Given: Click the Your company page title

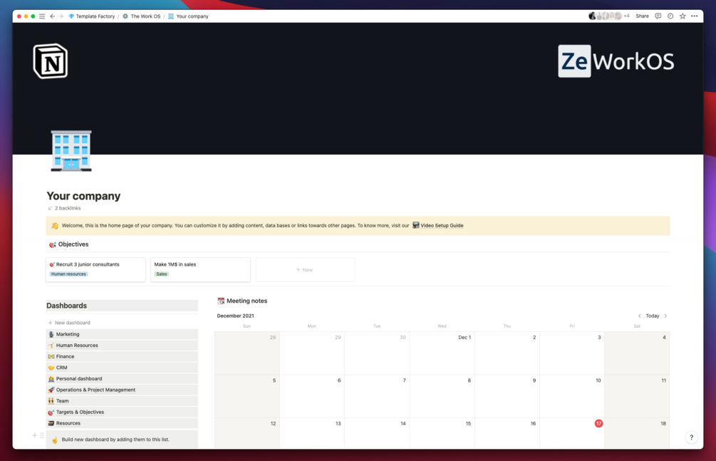Looking at the screenshot, I should tap(83, 195).
